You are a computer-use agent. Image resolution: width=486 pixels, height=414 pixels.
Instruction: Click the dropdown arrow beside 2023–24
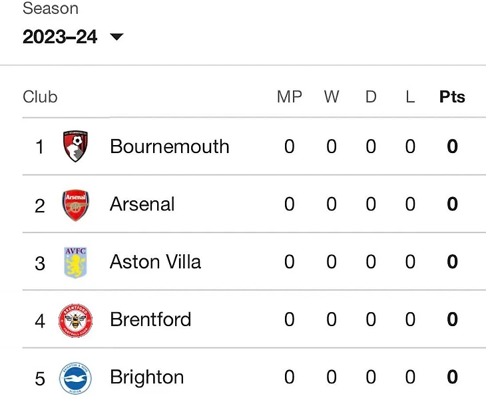(x=117, y=37)
